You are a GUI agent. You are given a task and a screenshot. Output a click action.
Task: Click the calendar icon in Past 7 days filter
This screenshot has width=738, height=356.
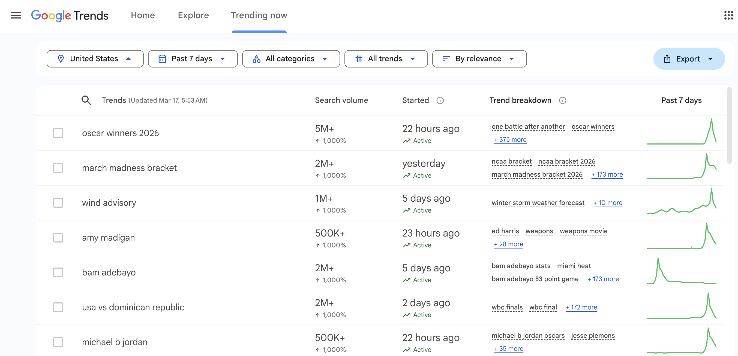[163, 59]
